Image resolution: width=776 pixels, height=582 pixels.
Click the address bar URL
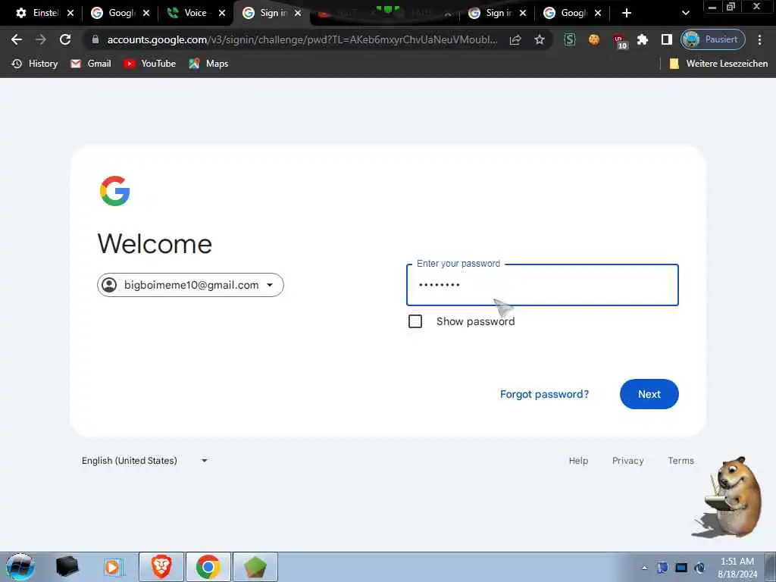click(x=302, y=39)
